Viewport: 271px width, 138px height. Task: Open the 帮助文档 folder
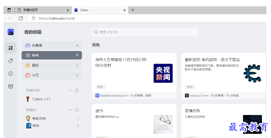click(x=53, y=119)
